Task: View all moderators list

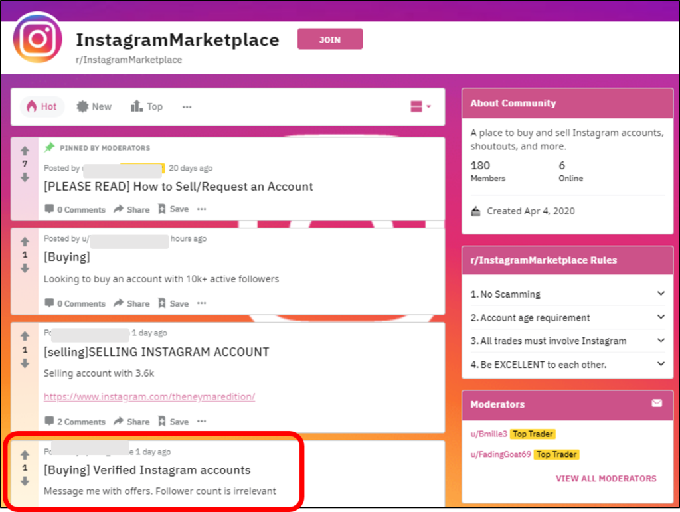Action: (606, 478)
